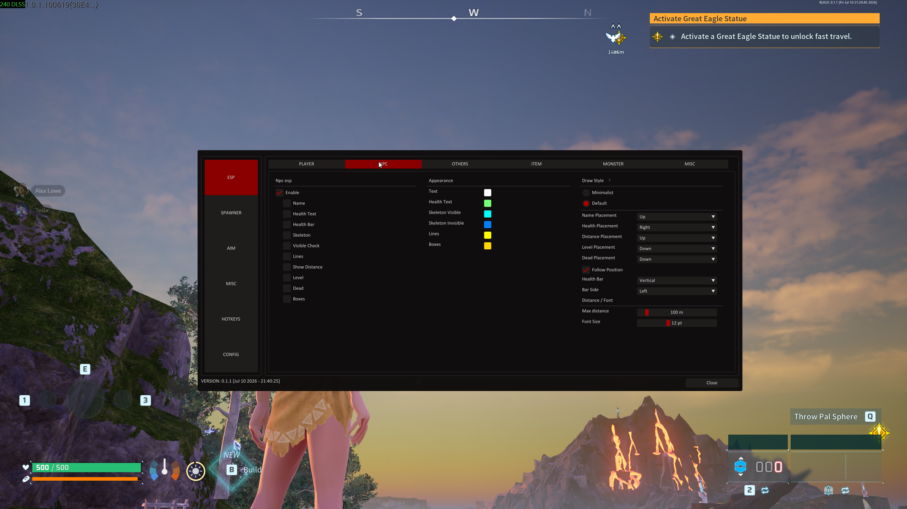The width and height of the screenshot is (907, 509).
Task: Switch to the top MISC tab
Action: [690, 164]
